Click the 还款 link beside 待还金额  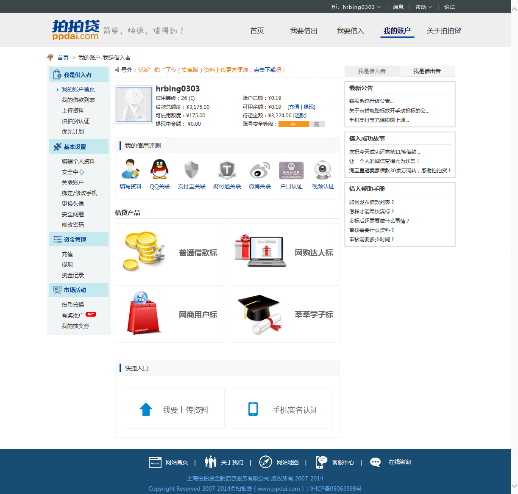point(300,116)
